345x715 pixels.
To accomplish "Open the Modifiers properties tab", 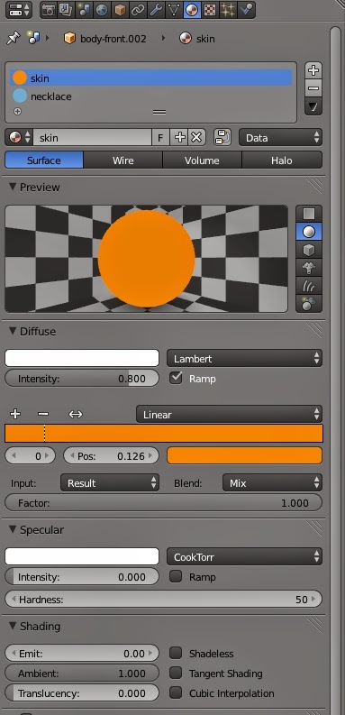I will (156, 10).
